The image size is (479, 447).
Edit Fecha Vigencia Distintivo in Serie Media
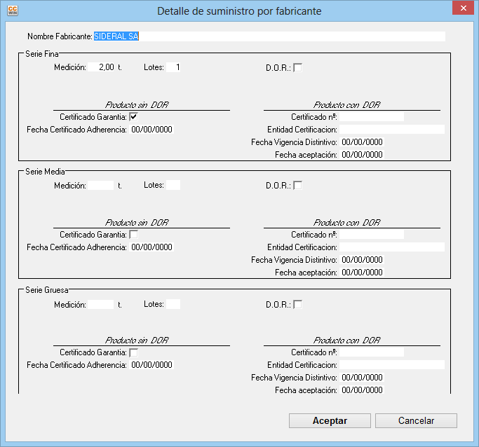[x=362, y=260]
